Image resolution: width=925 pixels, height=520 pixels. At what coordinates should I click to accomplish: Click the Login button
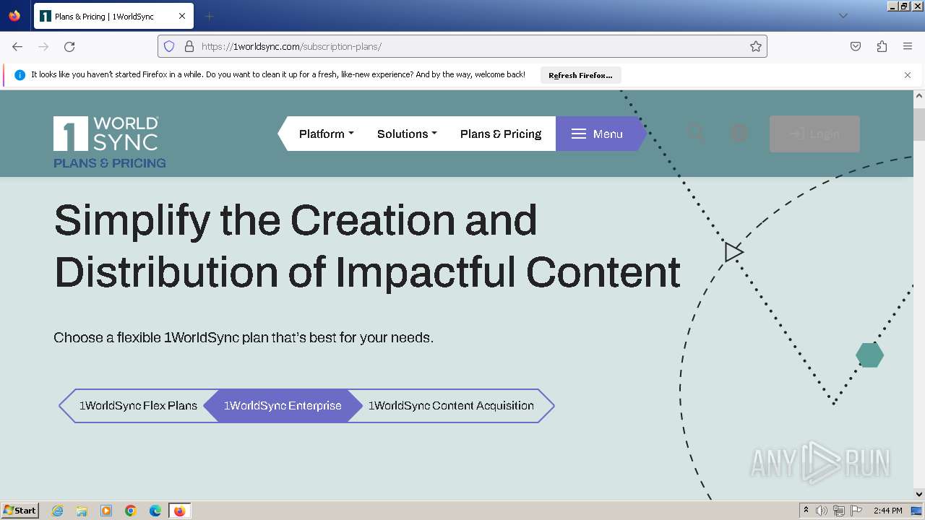pos(814,134)
